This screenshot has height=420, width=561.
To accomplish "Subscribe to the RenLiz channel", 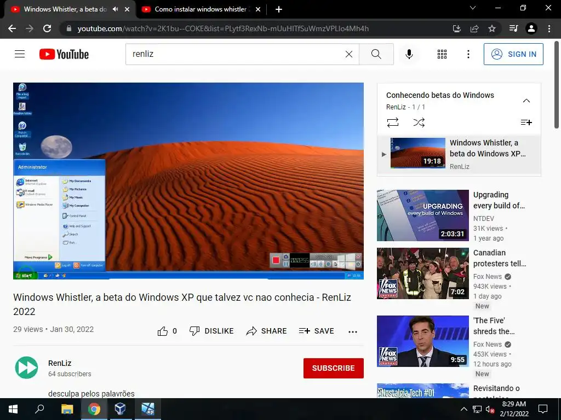I will pyautogui.click(x=334, y=368).
